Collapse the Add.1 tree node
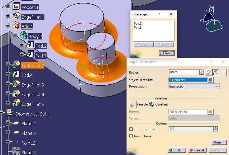 pyautogui.click(x=8, y=26)
